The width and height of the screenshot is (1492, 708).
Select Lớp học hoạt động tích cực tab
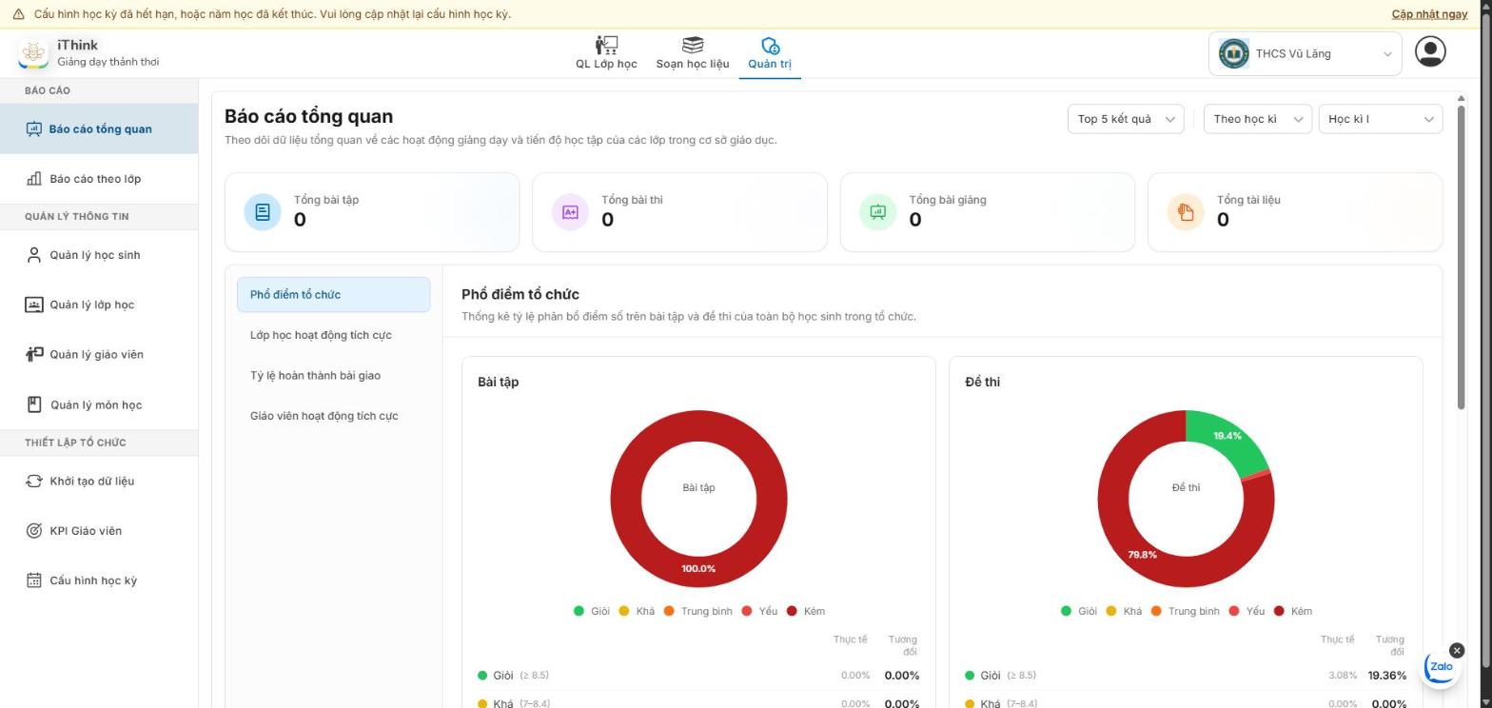pos(334,335)
